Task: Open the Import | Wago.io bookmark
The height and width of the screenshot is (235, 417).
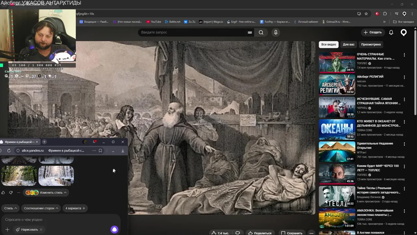Action: [211, 22]
